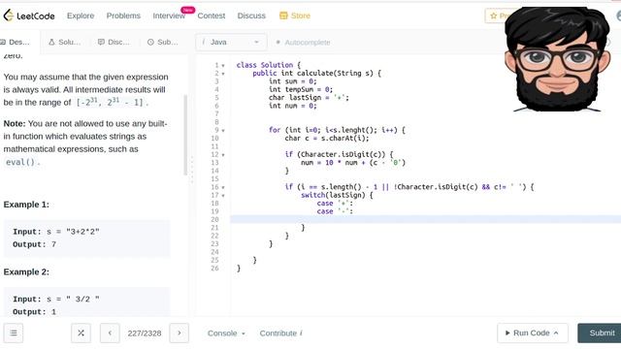
Task: Go to the previous problem arrow
Action: coord(110,333)
